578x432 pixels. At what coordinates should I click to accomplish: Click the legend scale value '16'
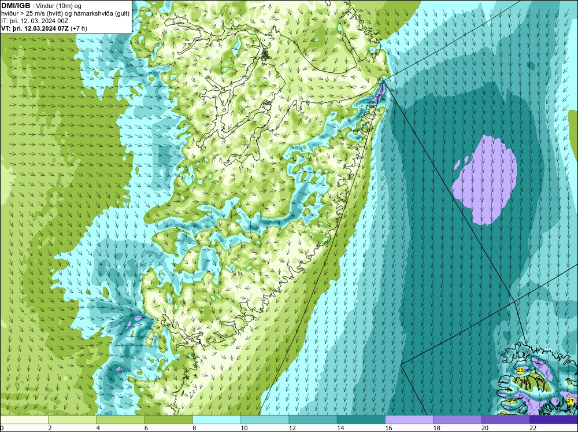(x=388, y=428)
